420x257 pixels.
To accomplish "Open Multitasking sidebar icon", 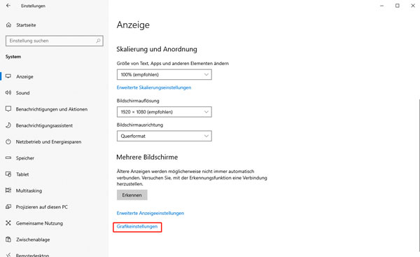I will (x=8, y=190).
